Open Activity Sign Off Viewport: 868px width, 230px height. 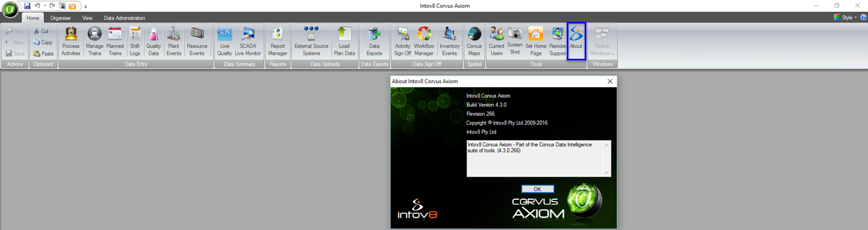click(x=403, y=41)
